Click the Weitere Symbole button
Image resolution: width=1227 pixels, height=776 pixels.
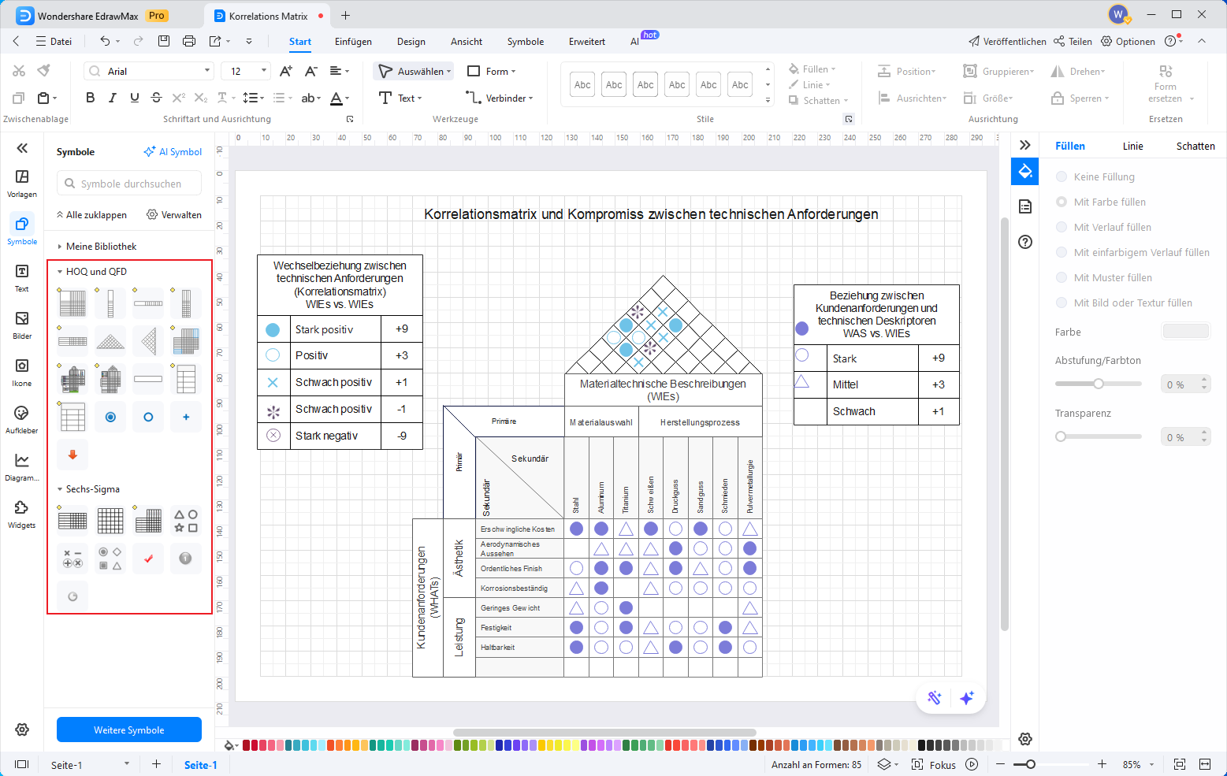click(x=129, y=730)
